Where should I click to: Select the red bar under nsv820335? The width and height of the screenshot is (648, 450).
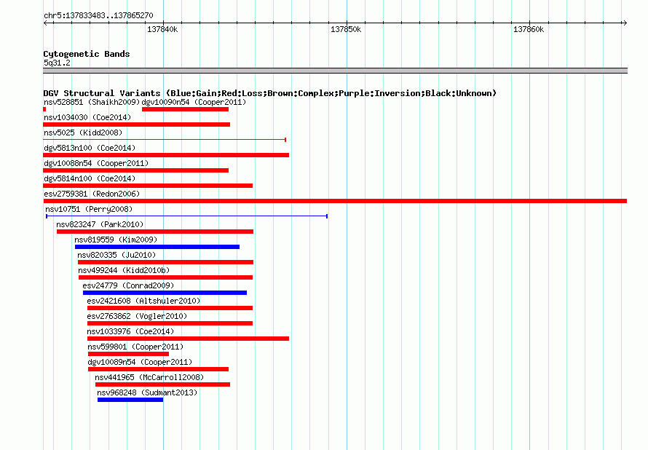pos(165,262)
